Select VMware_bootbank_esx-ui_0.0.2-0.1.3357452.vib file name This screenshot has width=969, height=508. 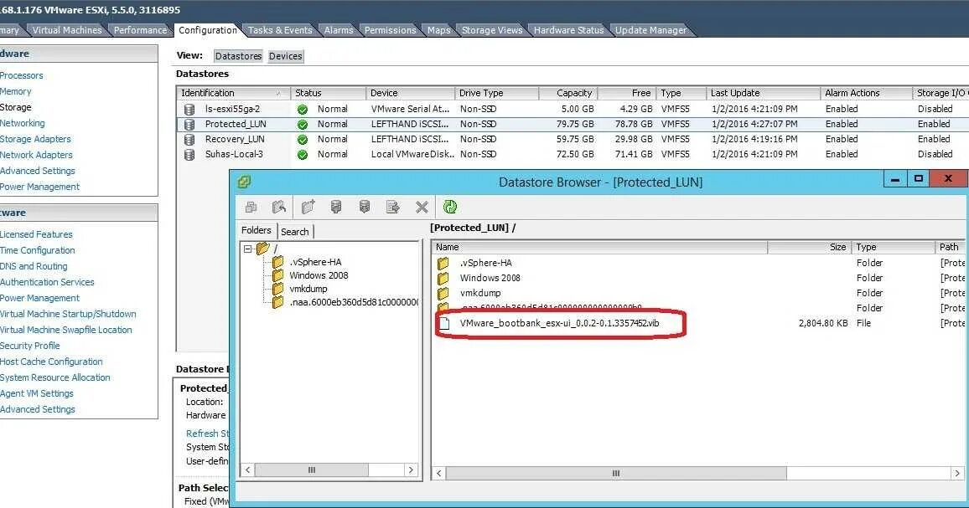pyautogui.click(x=559, y=323)
